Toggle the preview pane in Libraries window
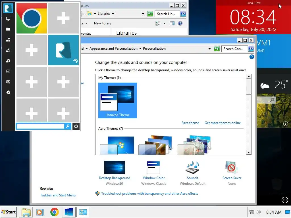 point(172,23)
